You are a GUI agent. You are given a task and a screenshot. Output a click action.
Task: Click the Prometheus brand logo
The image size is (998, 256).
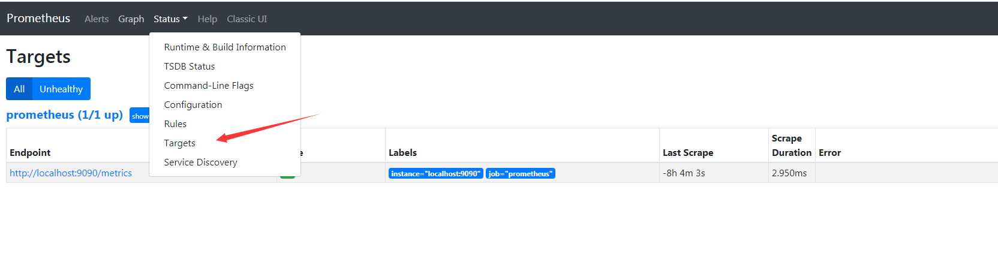click(x=38, y=18)
